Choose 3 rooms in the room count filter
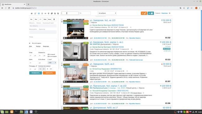Screen dimensions: 202x114 (47, 69)
